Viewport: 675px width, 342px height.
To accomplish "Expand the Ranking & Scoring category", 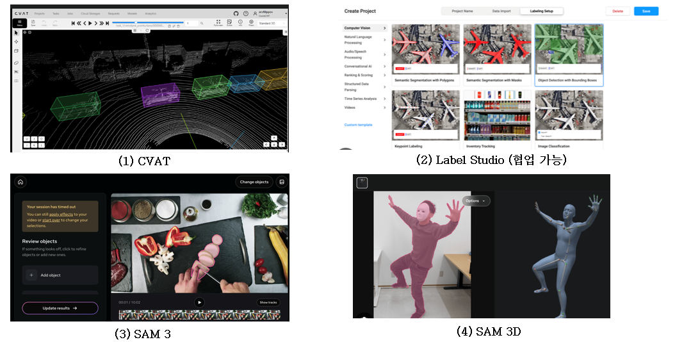I will click(365, 75).
